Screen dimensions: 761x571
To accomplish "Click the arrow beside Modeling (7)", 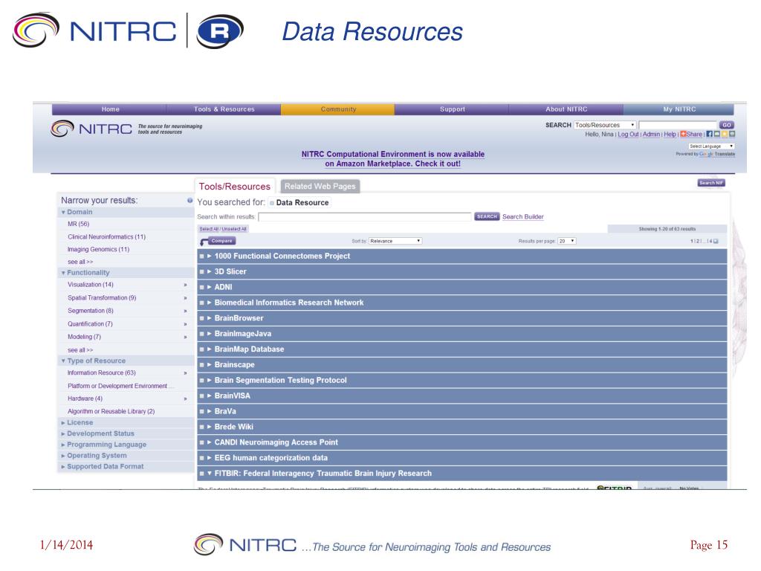I will coord(185,337).
